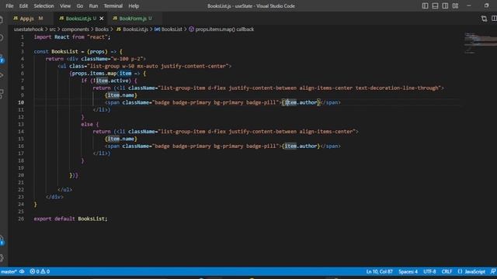Open the Selection menu
Image resolution: width=497 pixels, height=279 pixels.
(x=43, y=6)
